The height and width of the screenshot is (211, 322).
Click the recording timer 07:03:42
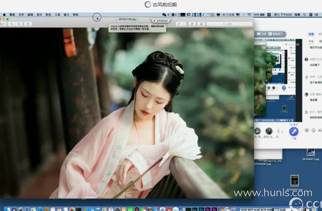[x=161, y=21]
